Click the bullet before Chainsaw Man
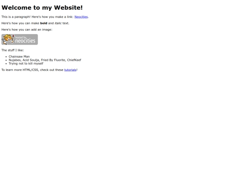Viewport: 233px width, 175px height. tap(6, 57)
